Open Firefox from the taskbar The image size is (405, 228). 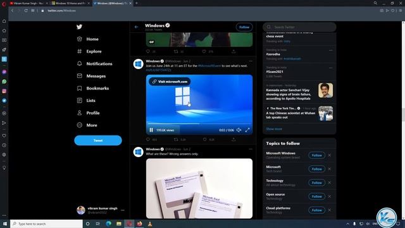(x=139, y=224)
